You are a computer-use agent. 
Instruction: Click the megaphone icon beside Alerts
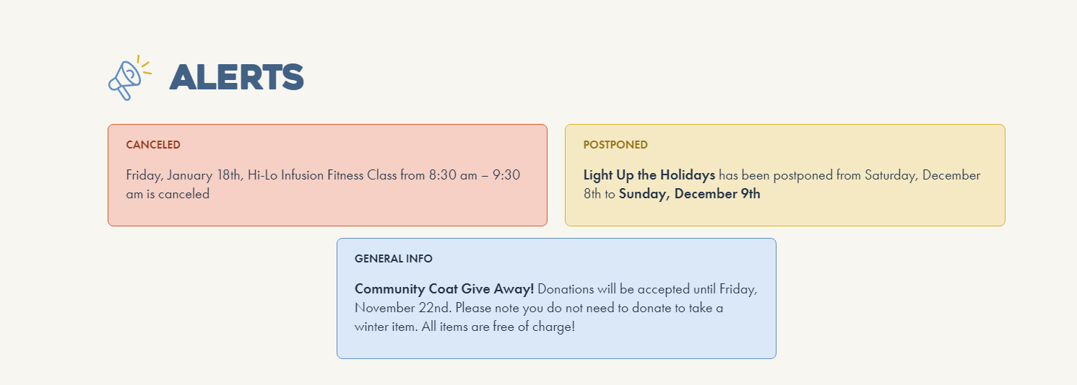(129, 76)
